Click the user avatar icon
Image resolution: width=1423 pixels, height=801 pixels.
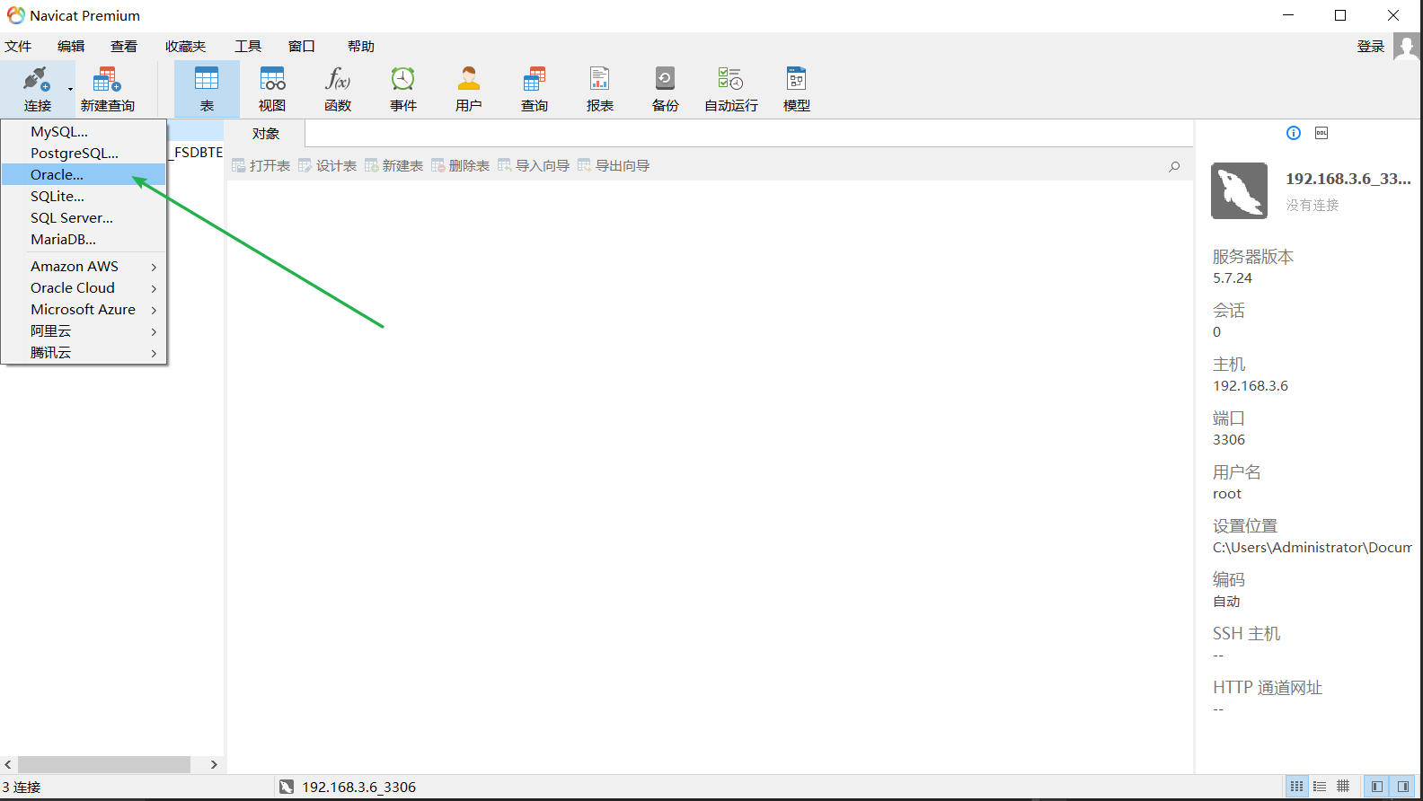[1407, 47]
